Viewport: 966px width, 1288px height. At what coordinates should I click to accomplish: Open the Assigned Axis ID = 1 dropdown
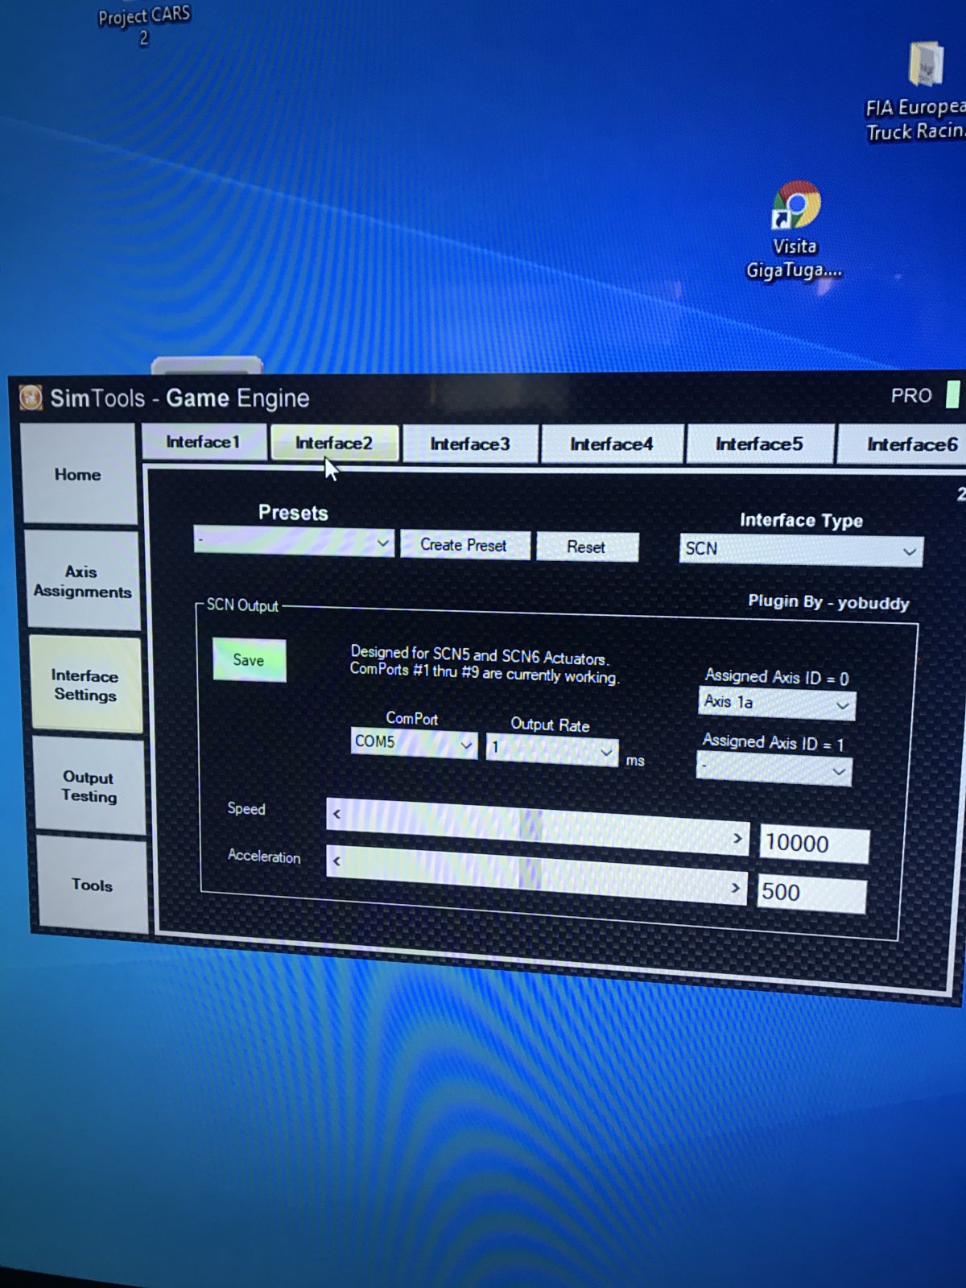(774, 770)
